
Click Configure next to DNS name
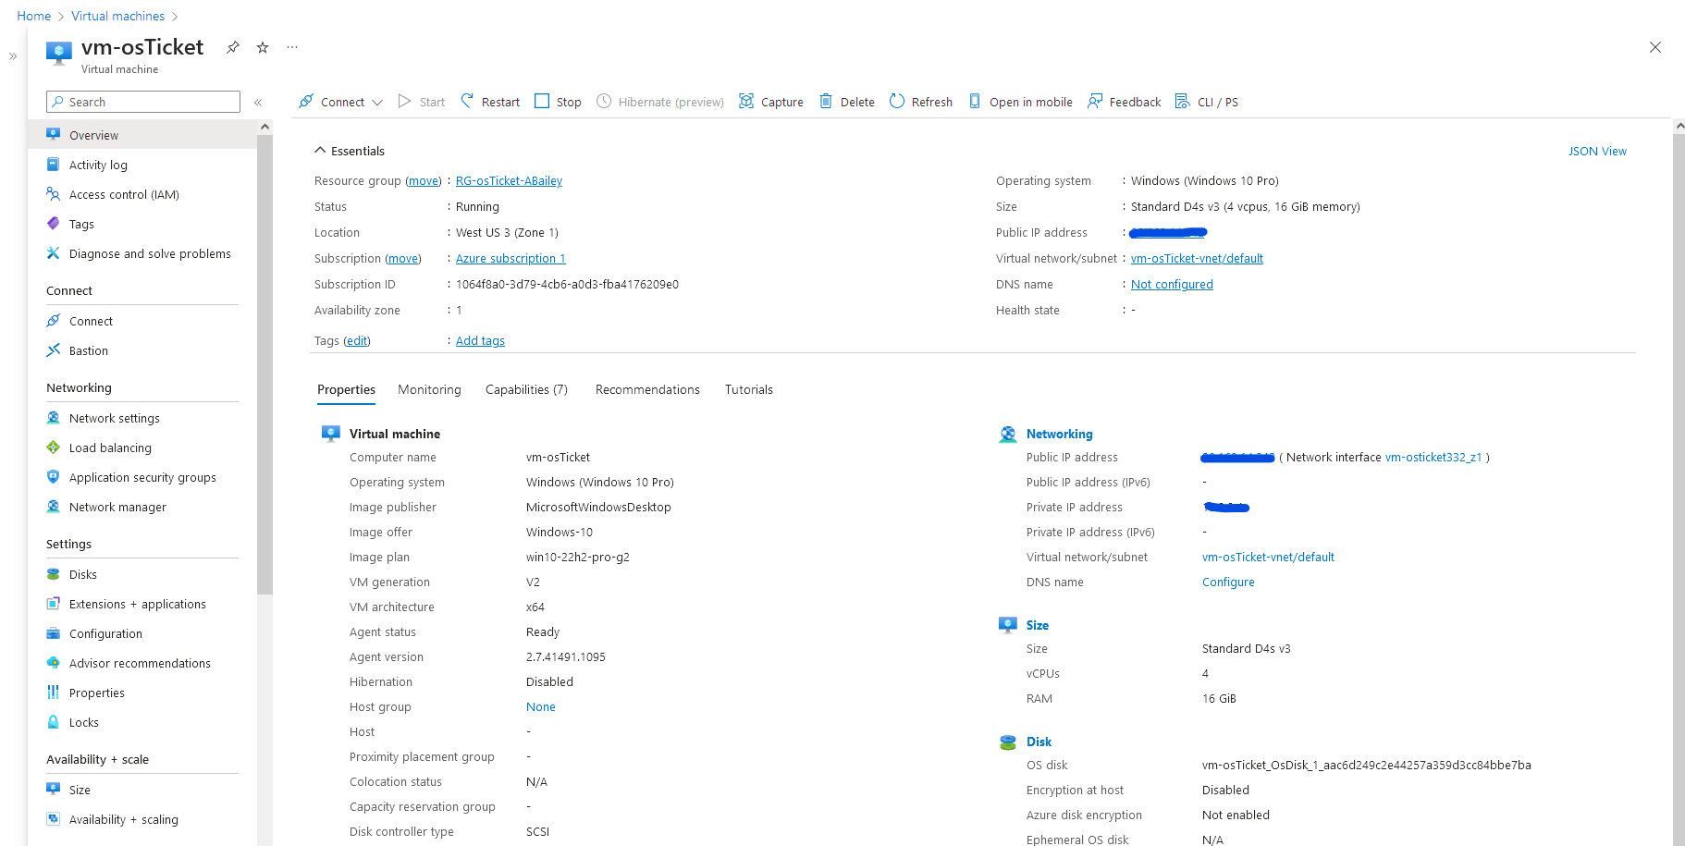1228,582
